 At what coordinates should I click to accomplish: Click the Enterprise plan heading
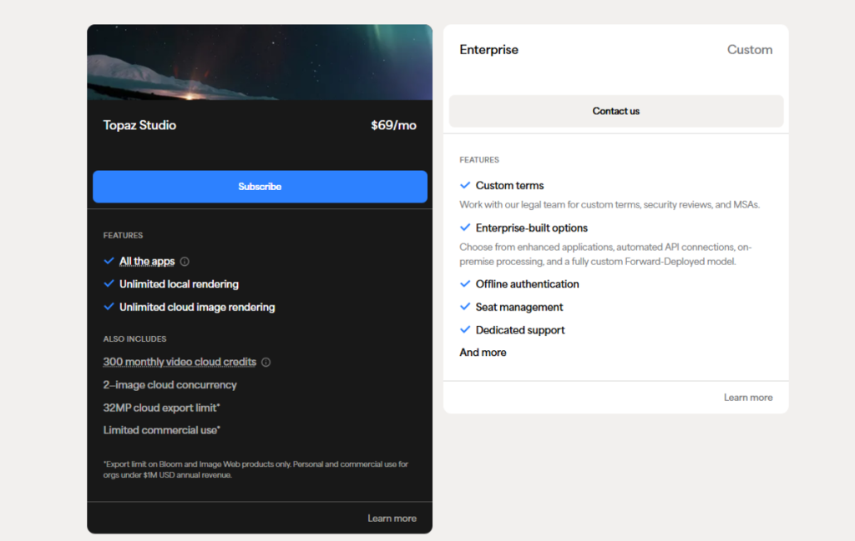point(489,49)
